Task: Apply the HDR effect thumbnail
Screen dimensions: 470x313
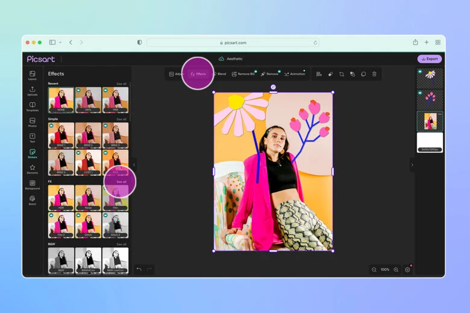Action: tap(61, 197)
